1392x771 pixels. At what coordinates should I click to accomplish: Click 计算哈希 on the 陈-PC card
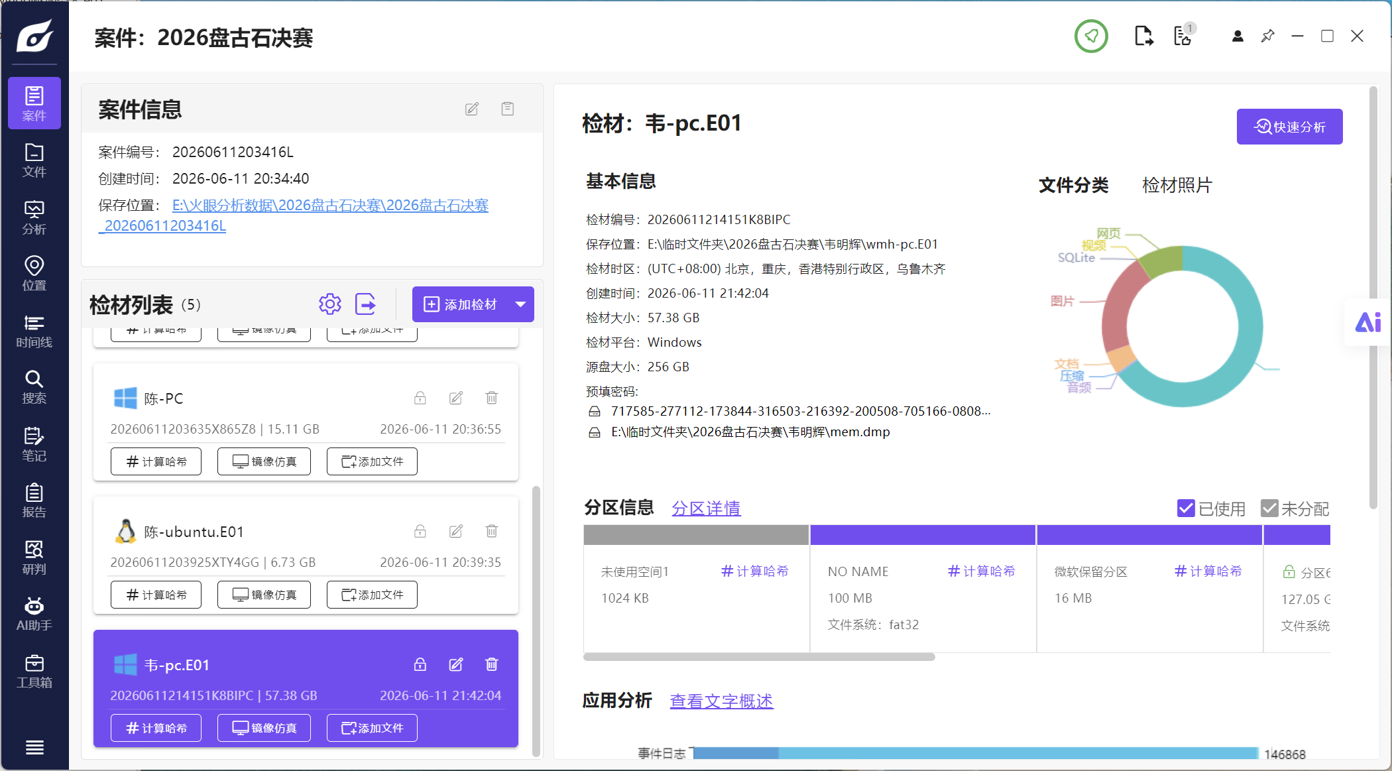coord(156,461)
